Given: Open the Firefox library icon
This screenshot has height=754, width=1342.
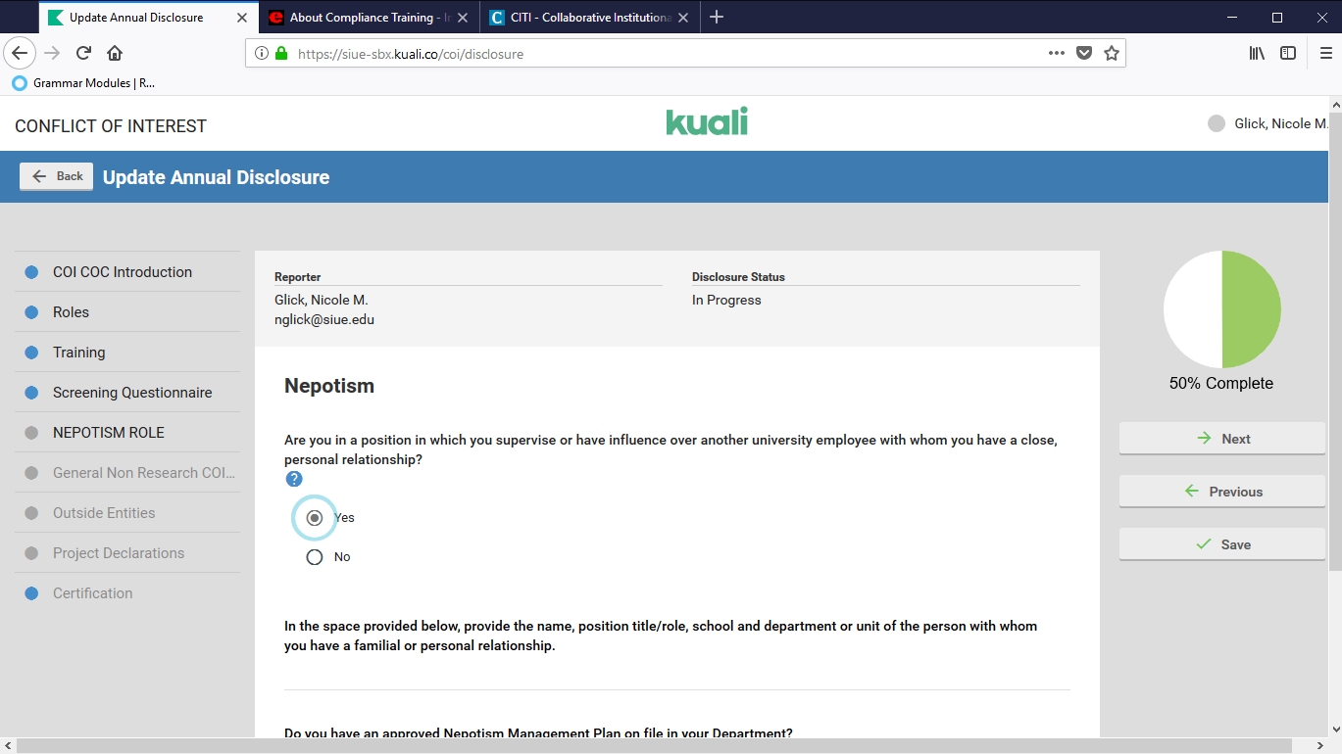Looking at the screenshot, I should (1257, 53).
